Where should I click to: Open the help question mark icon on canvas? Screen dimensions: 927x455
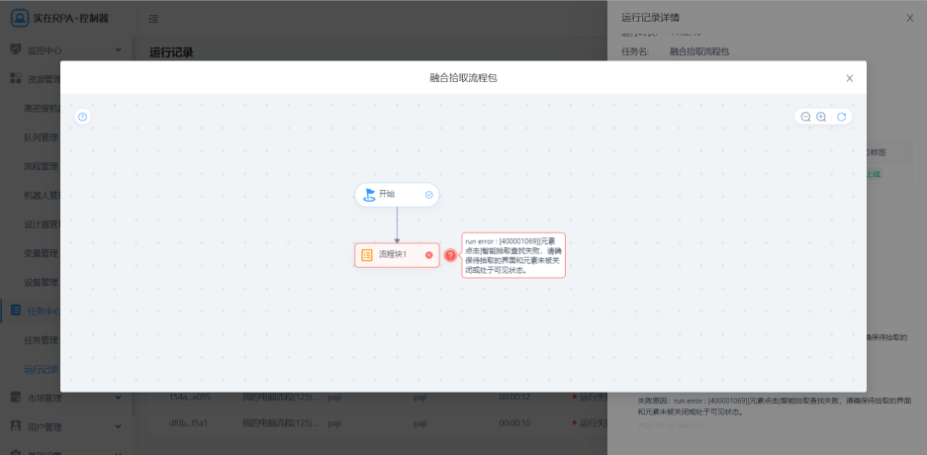click(x=82, y=117)
